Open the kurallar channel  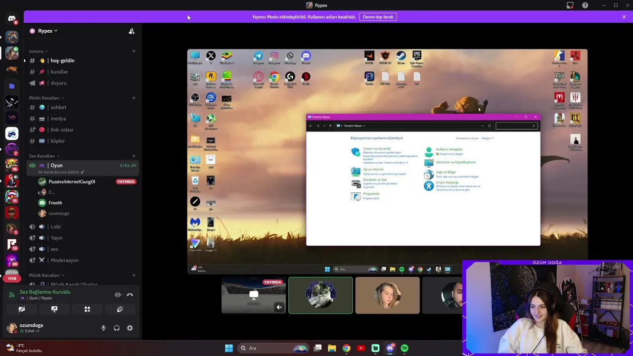coord(82,72)
